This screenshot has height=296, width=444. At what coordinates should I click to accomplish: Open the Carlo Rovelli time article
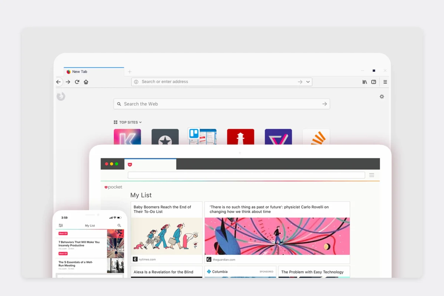coord(277,232)
